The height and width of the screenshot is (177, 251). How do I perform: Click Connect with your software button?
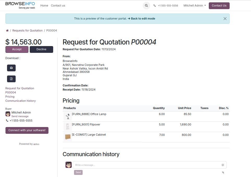tap(27, 130)
